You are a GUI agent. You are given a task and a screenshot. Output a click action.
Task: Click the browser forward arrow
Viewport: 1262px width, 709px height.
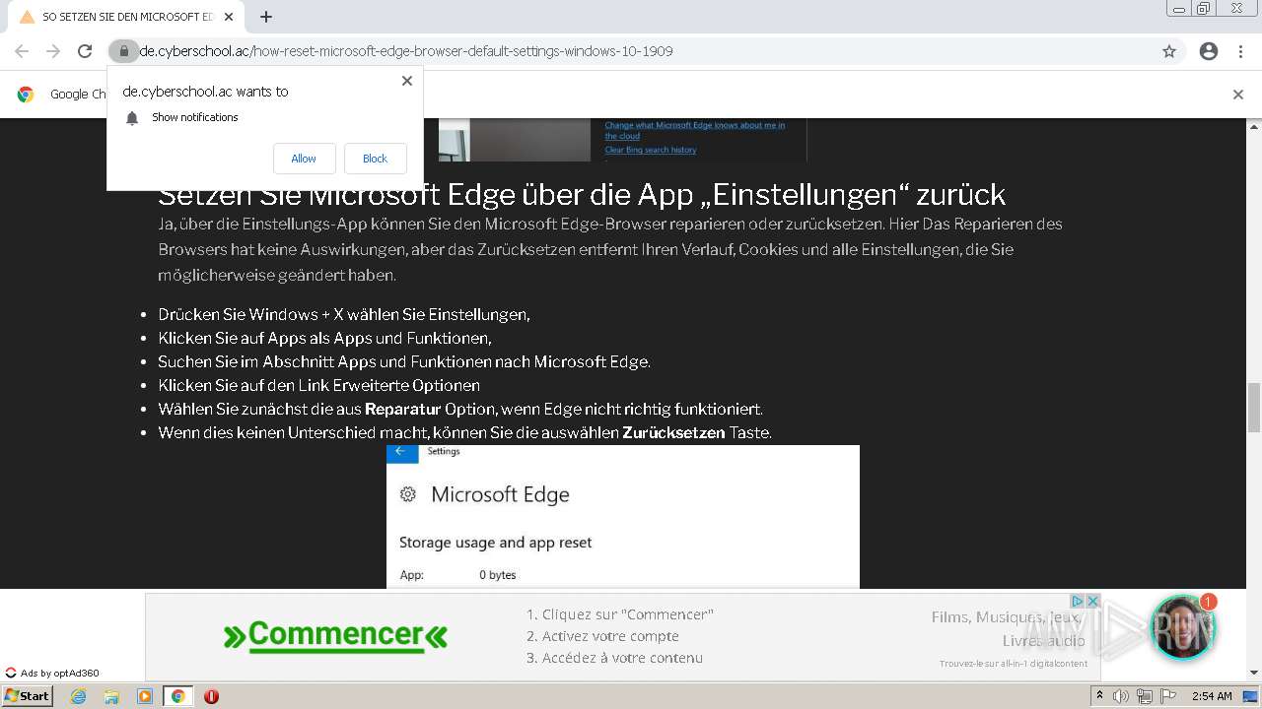pos(53,51)
